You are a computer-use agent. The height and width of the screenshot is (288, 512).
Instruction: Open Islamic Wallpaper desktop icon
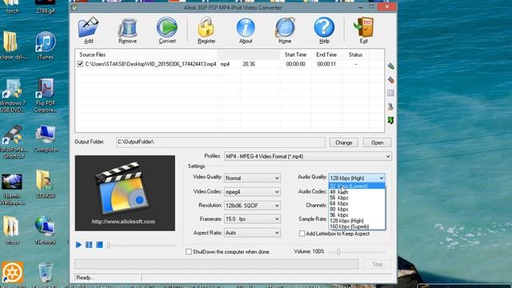pyautogui.click(x=13, y=190)
